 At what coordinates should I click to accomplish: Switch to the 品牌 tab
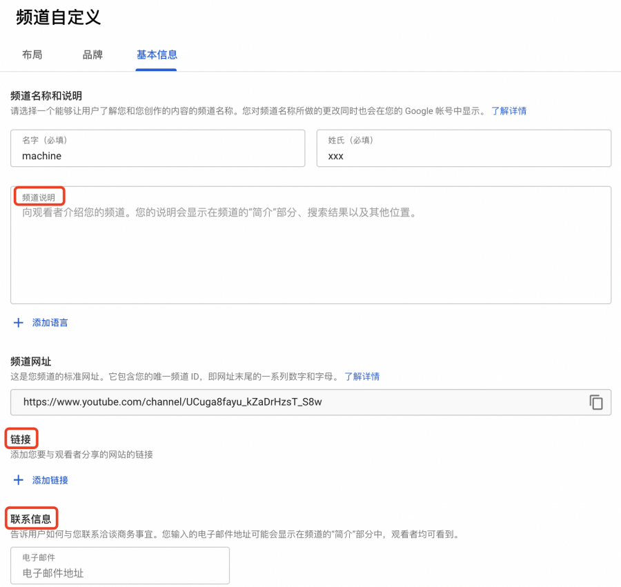pyautogui.click(x=92, y=54)
